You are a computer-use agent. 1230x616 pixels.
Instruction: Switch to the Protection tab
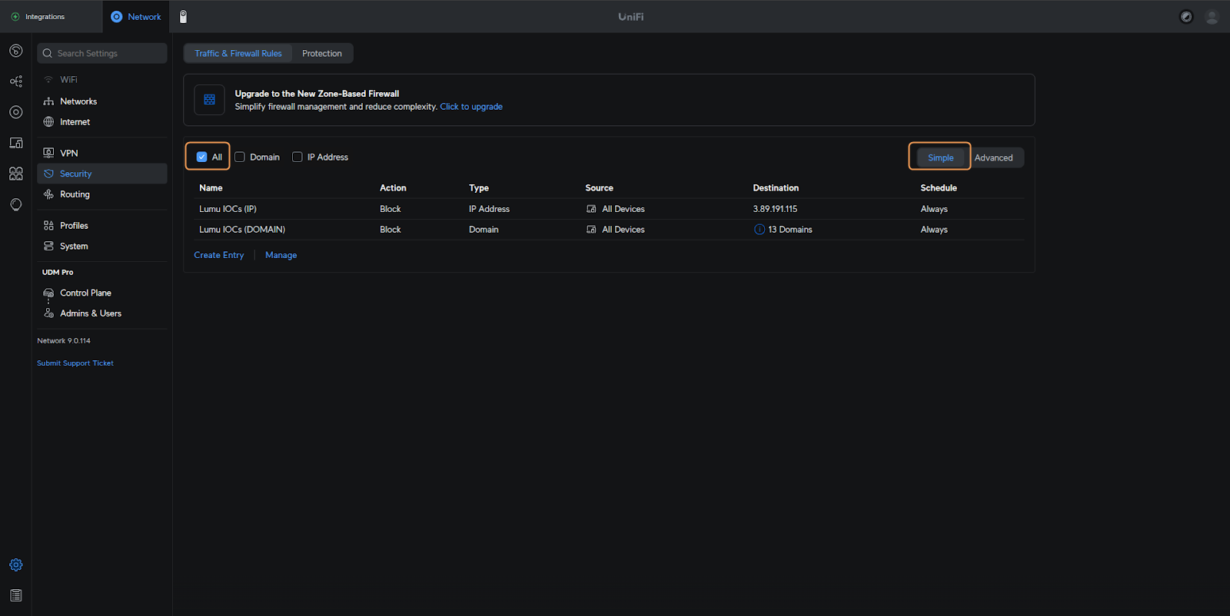(x=321, y=53)
